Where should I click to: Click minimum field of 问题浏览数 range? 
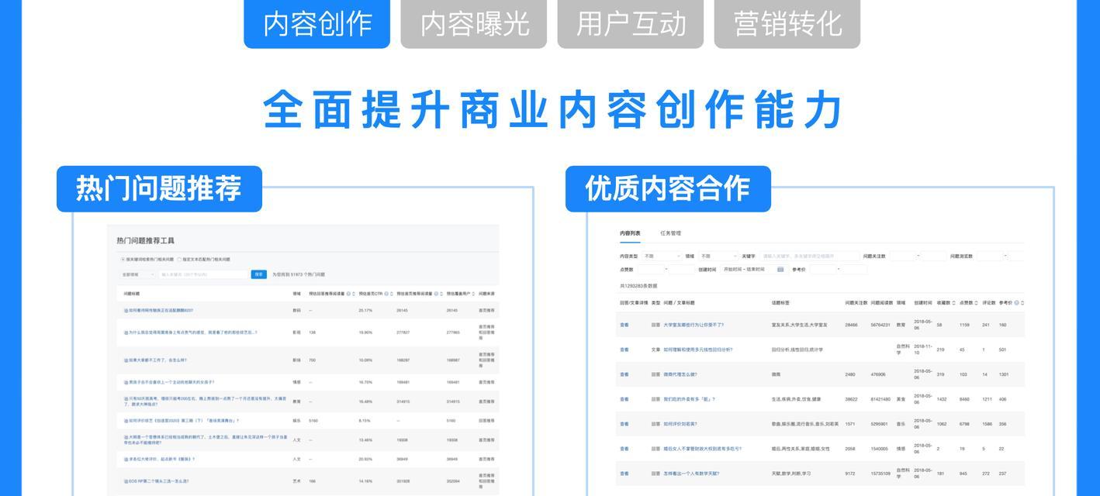[x=989, y=256]
